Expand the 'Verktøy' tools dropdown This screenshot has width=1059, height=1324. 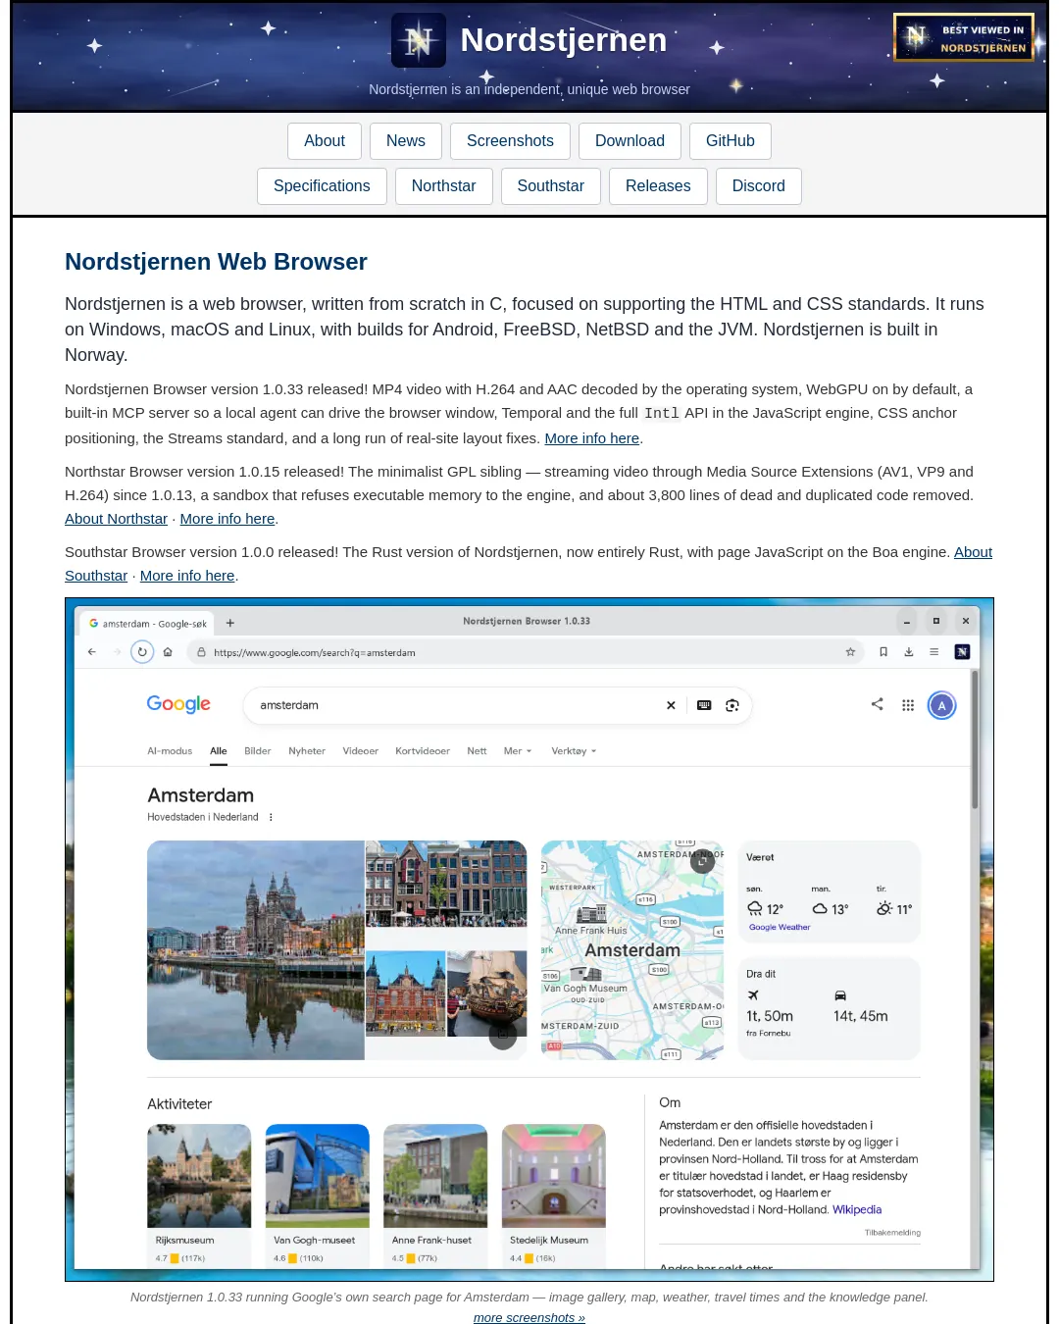point(575,751)
